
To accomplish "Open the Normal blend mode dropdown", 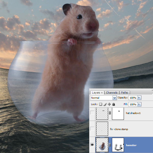I will tap(114, 98).
